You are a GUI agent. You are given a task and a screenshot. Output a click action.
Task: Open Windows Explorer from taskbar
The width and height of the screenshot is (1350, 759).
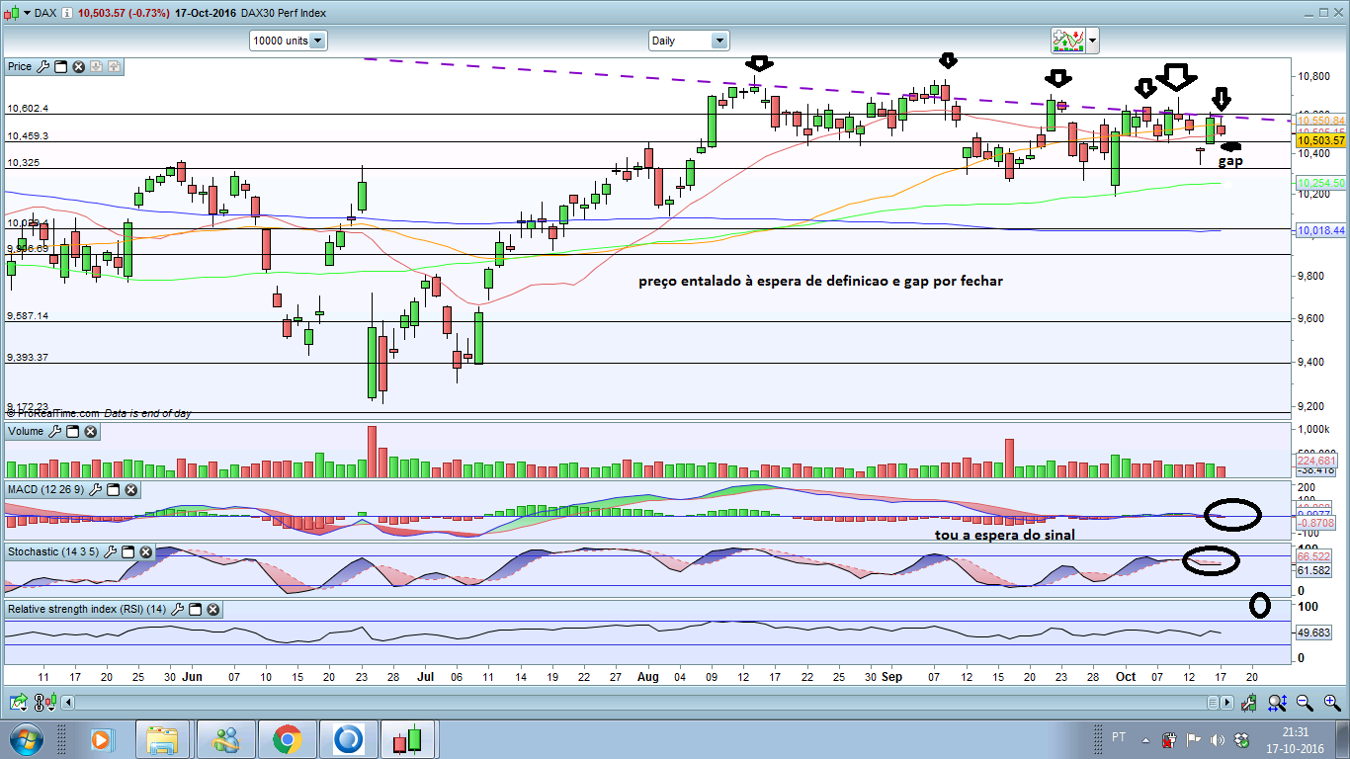click(162, 739)
